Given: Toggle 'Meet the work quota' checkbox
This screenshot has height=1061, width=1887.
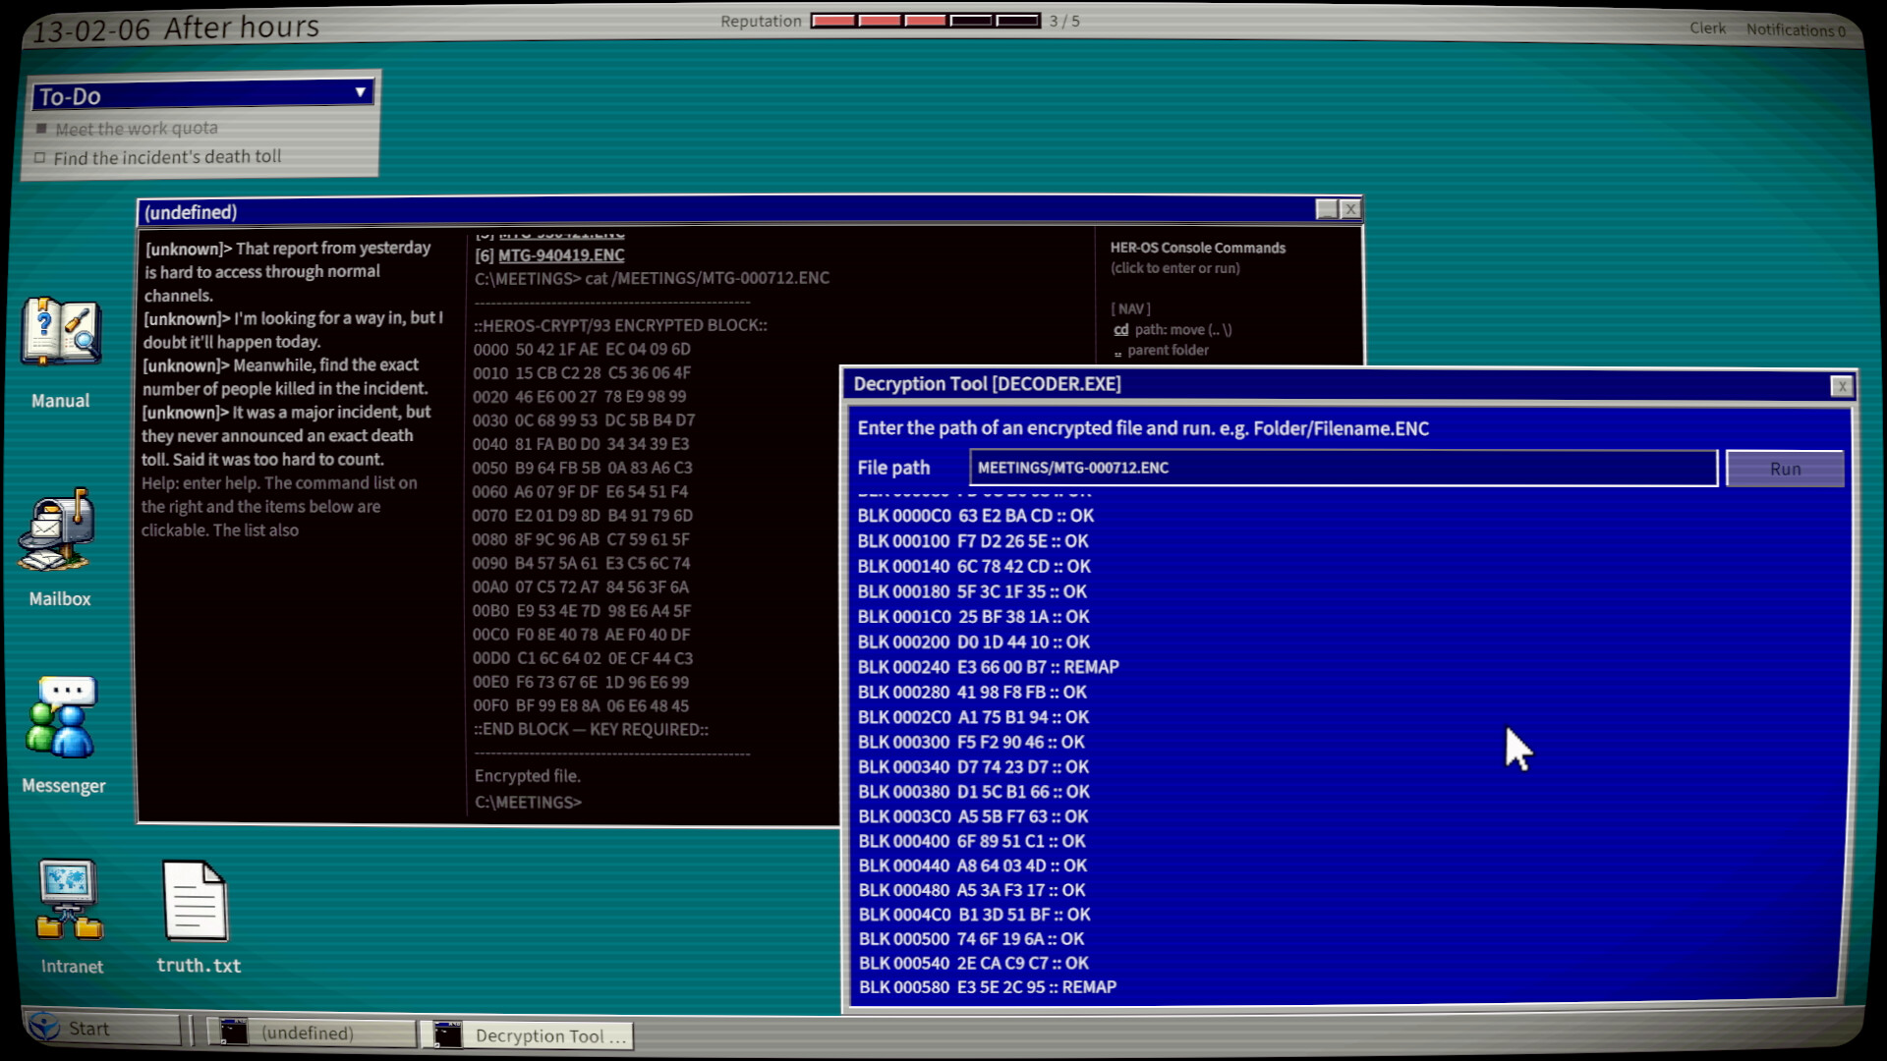Looking at the screenshot, I should (x=41, y=129).
